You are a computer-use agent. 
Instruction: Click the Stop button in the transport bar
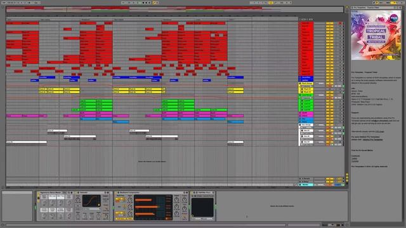tap(147, 3)
